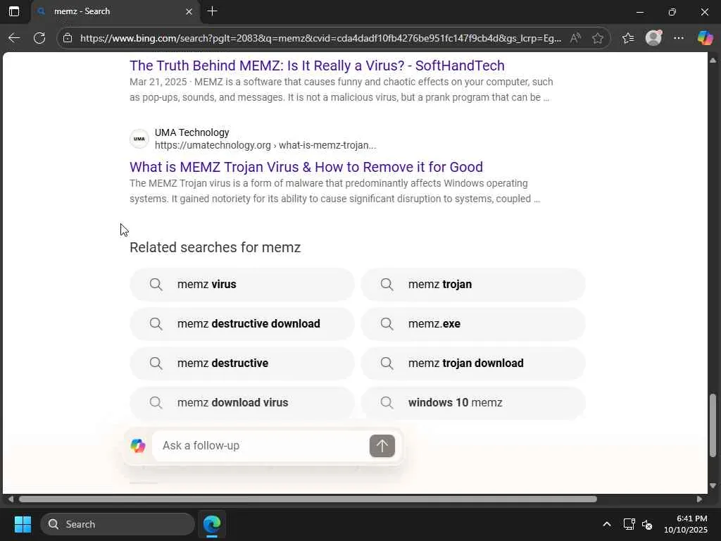Open the muted volume tray icon
This screenshot has height=541, width=721.
click(647, 524)
